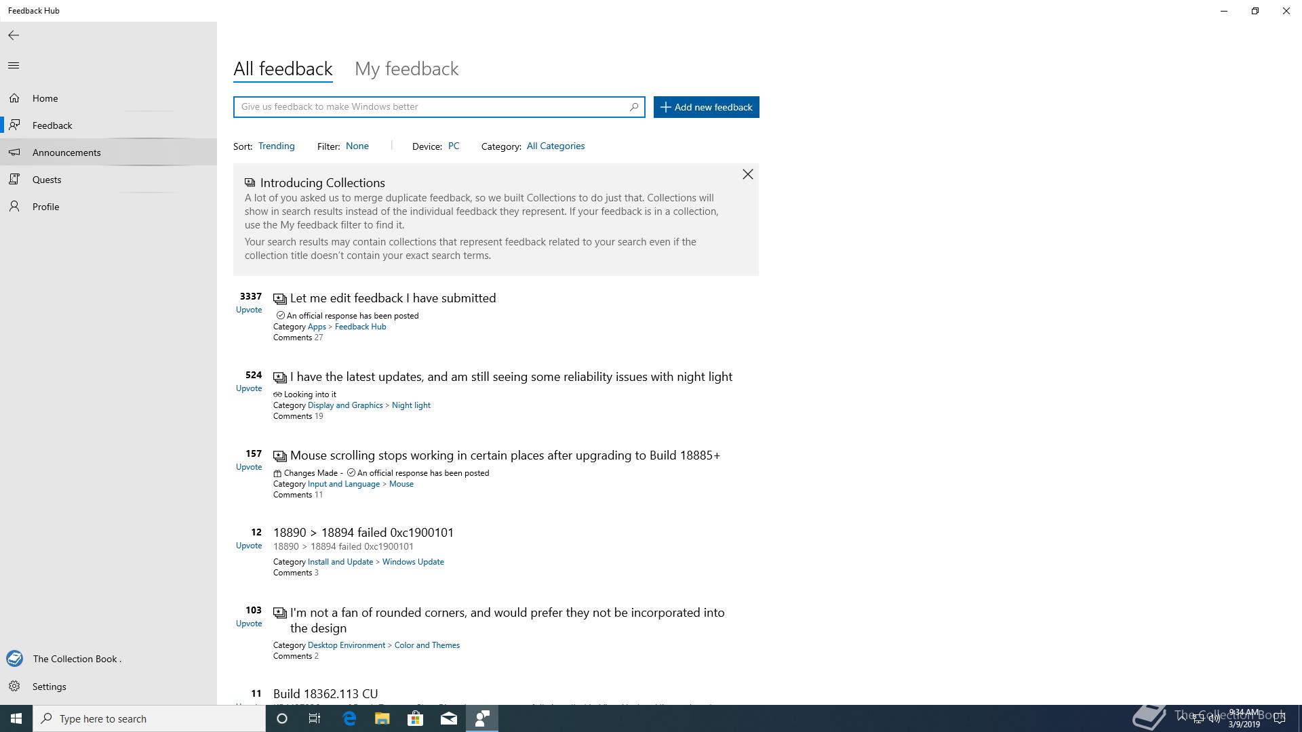Viewport: 1302px width, 732px height.
Task: Click Feedback Hub category link
Action: coord(360,327)
